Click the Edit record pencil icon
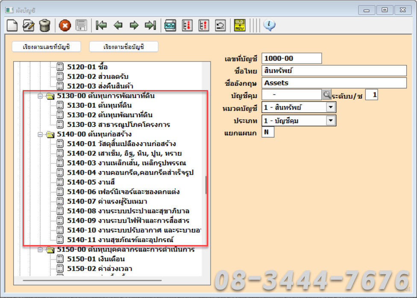This screenshot has width=417, height=298. (28, 26)
